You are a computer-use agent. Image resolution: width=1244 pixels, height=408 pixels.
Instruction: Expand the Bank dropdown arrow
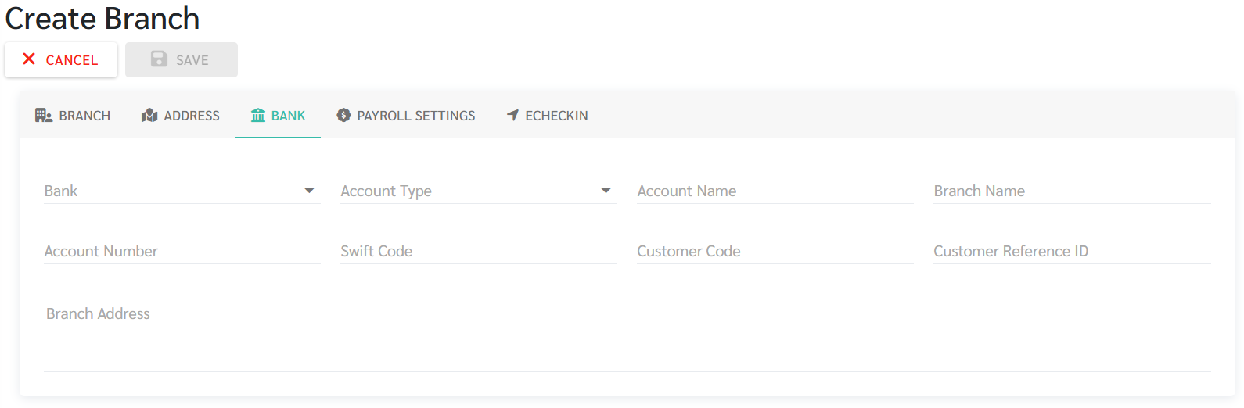pyautogui.click(x=309, y=191)
